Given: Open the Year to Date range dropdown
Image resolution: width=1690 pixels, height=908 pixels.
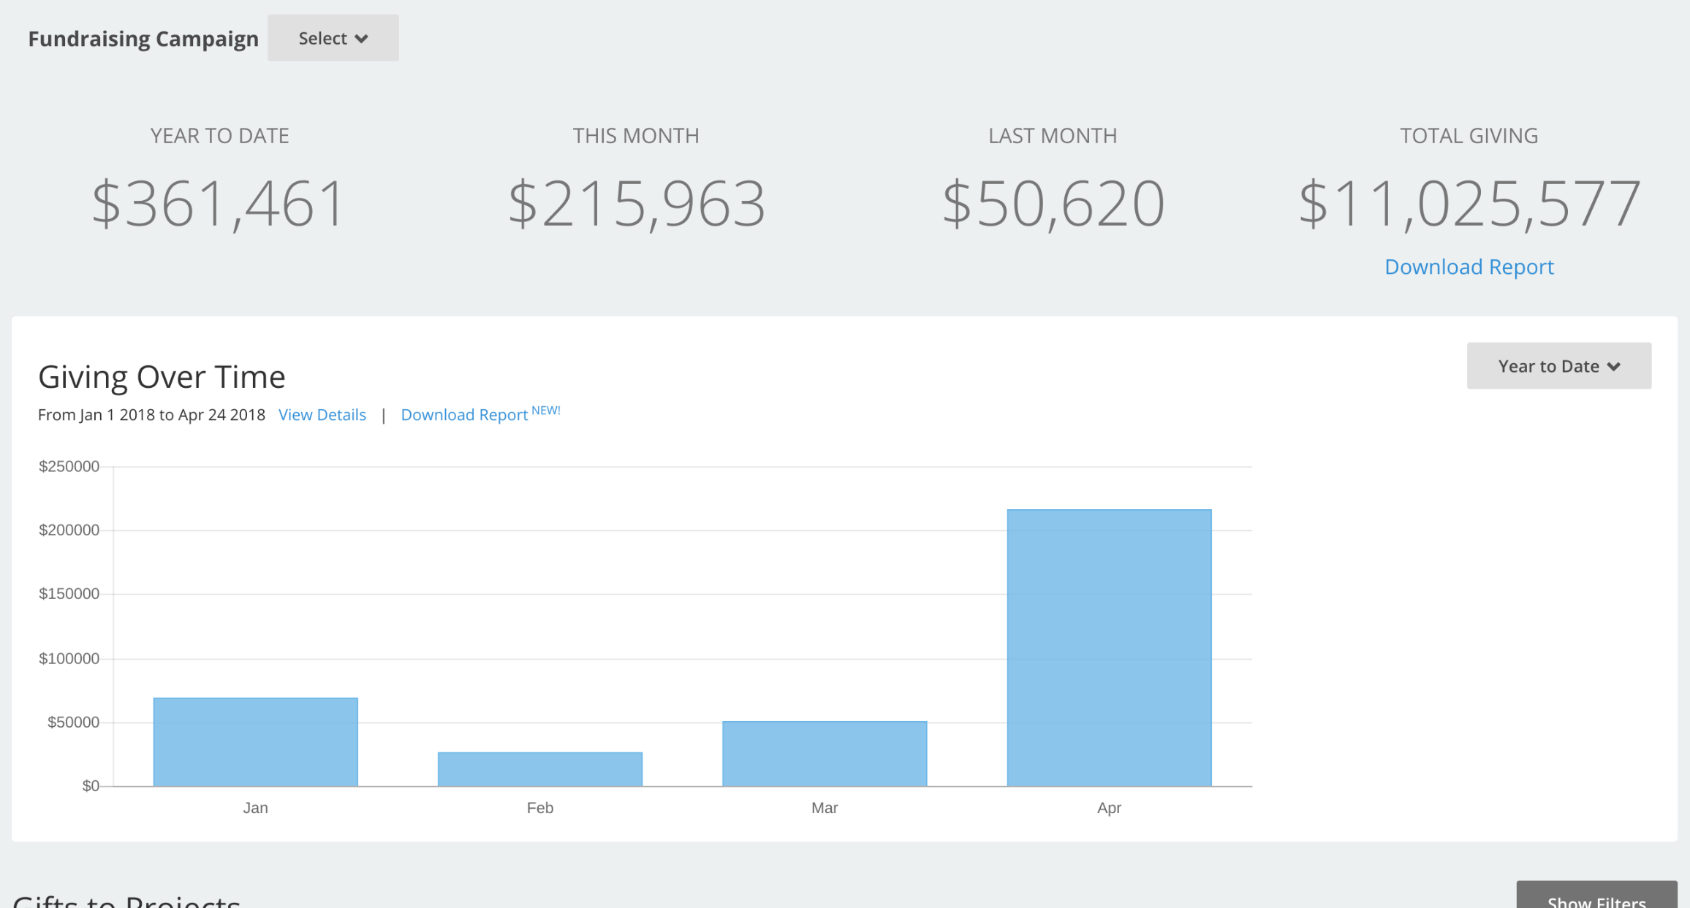Looking at the screenshot, I should 1558,366.
